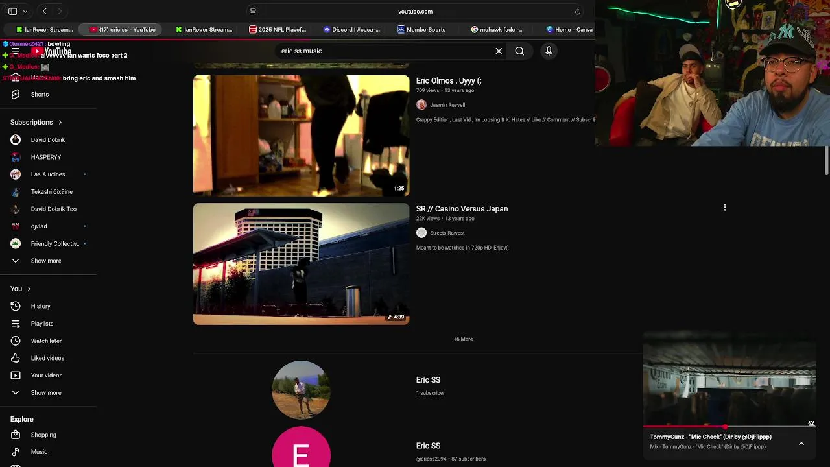Open the 'Eric Olmos , Uyyy (:' video thumbnail
The image size is (830, 467).
tap(301, 136)
